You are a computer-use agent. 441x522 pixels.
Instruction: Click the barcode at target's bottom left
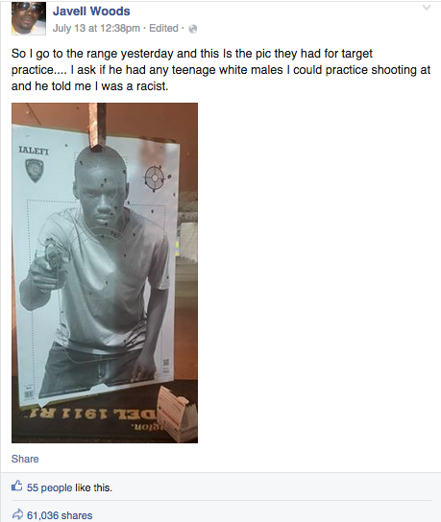click(29, 394)
